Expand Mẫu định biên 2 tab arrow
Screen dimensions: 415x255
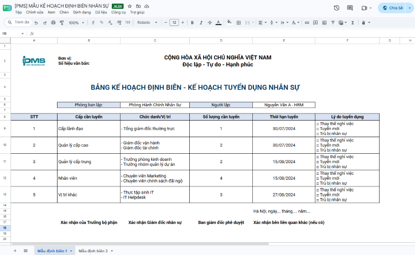112,251
